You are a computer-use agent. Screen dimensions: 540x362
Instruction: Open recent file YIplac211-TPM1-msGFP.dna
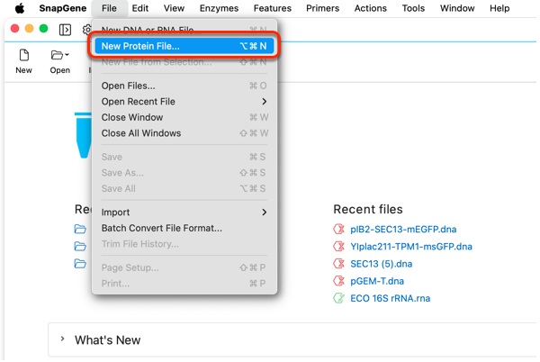tap(411, 247)
